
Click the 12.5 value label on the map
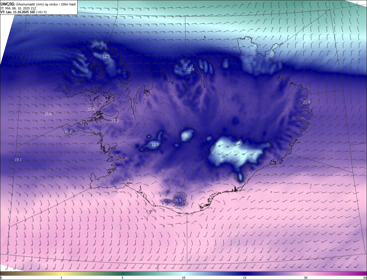click(x=106, y=57)
